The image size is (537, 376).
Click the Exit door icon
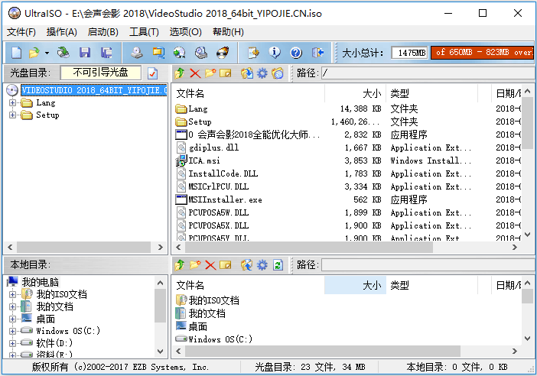[x=317, y=53]
